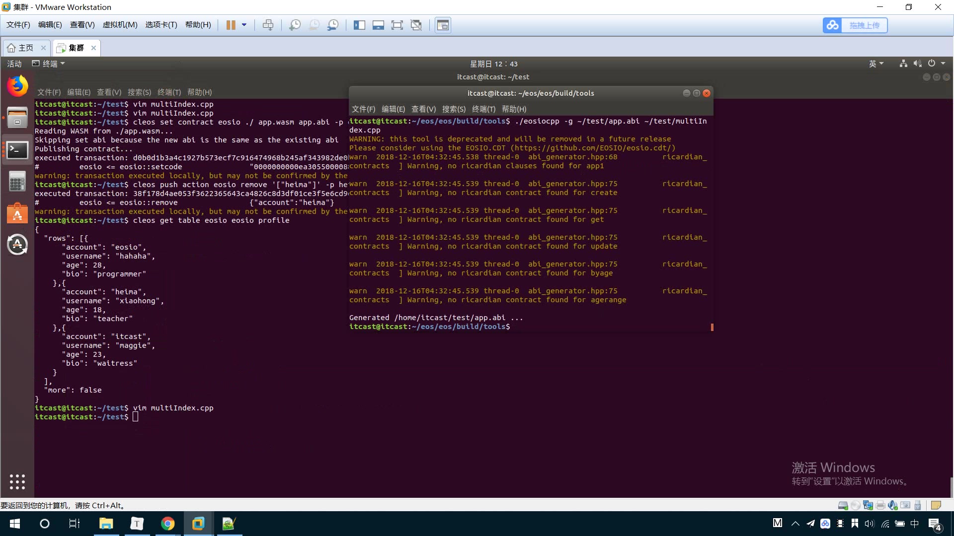The height and width of the screenshot is (536, 954).
Task: Open VMware 虚拟机(M) menu
Action: click(120, 25)
